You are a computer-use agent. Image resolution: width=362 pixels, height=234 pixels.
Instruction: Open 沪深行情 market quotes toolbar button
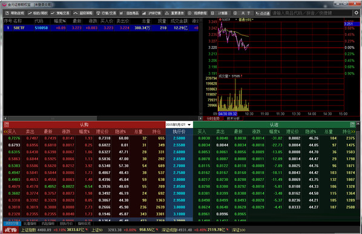coord(151,13)
